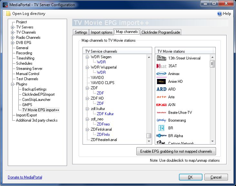Select Schedules in the tree
Image resolution: width=236 pixels, height=186 pixels.
[24, 63]
